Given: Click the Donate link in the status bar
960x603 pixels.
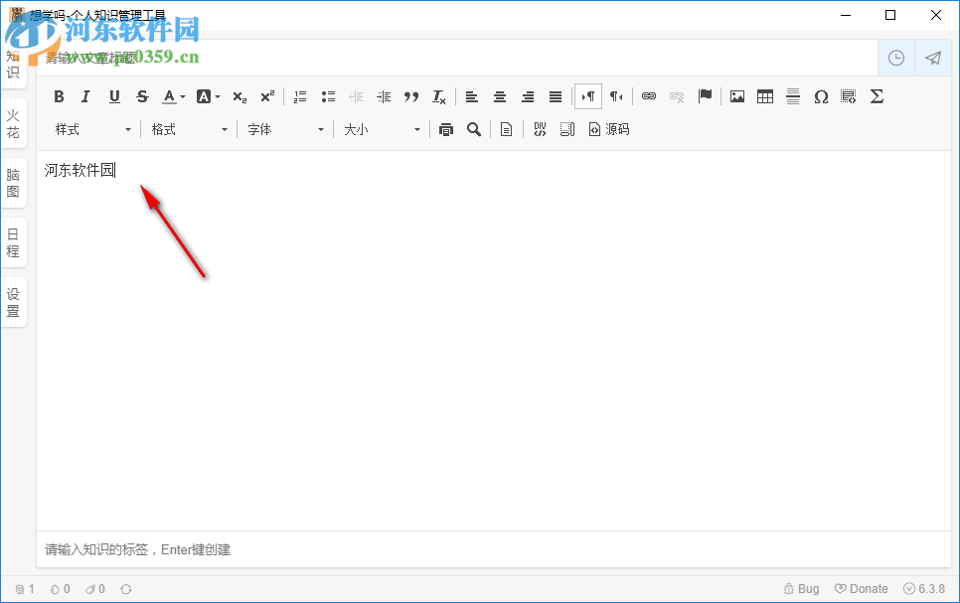Looking at the screenshot, I should [x=862, y=588].
